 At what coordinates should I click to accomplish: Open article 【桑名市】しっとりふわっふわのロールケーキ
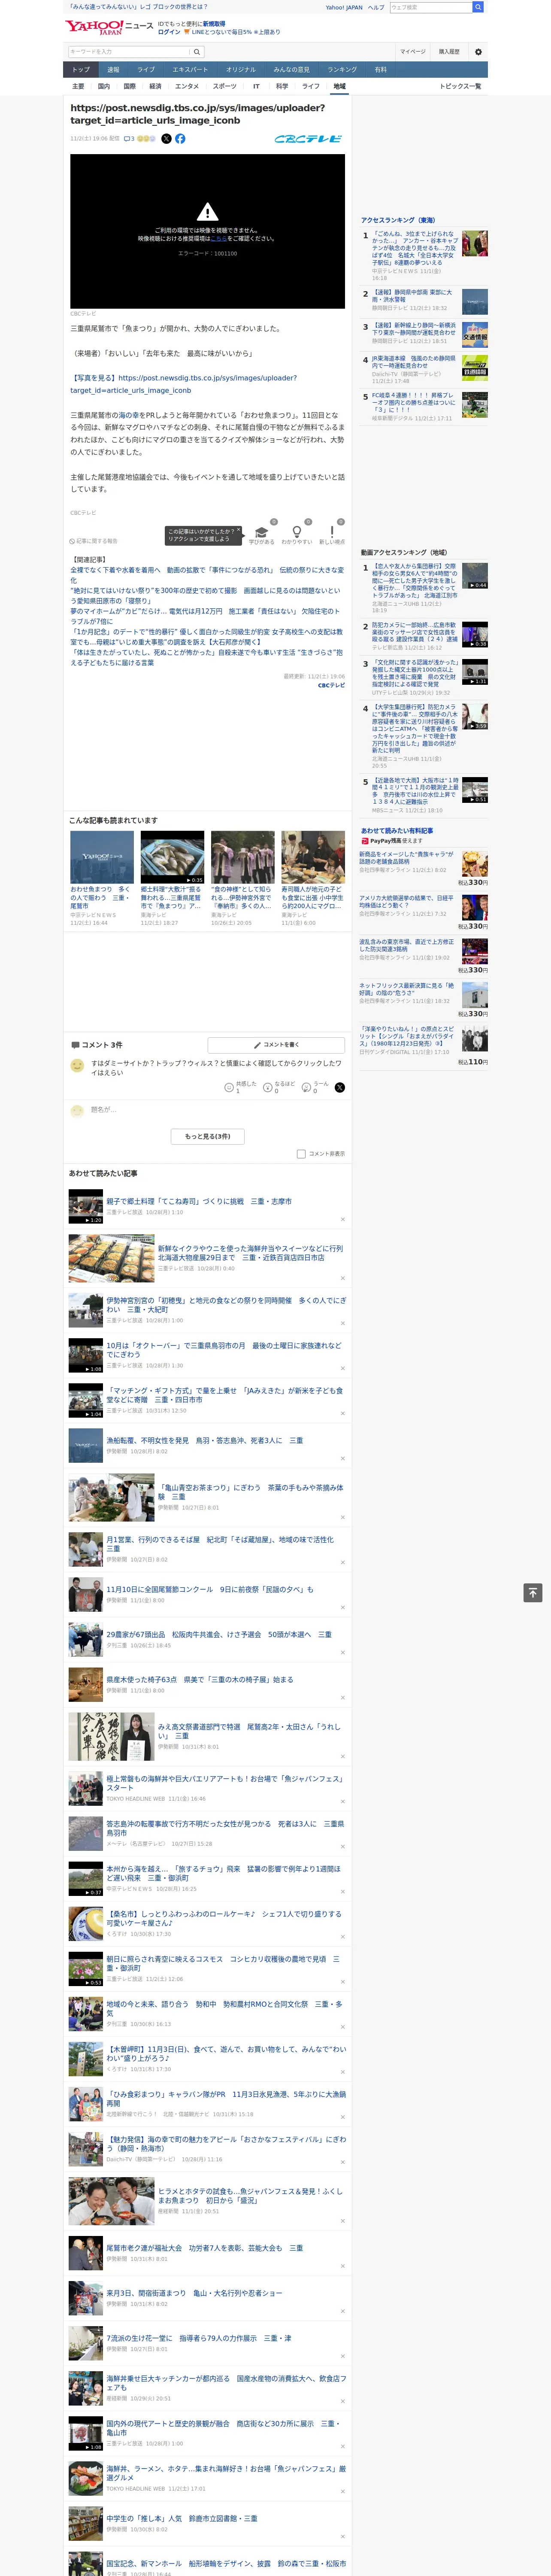pyautogui.click(x=224, y=1918)
